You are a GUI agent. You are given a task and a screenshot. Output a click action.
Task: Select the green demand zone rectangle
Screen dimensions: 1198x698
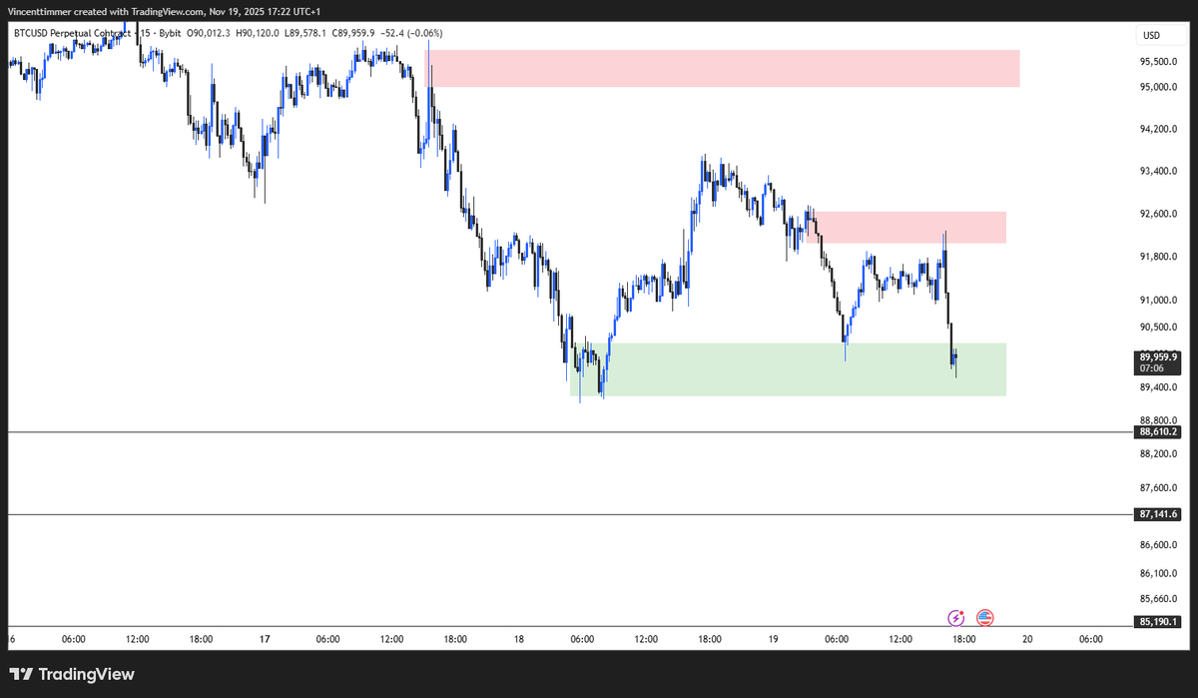(x=788, y=369)
